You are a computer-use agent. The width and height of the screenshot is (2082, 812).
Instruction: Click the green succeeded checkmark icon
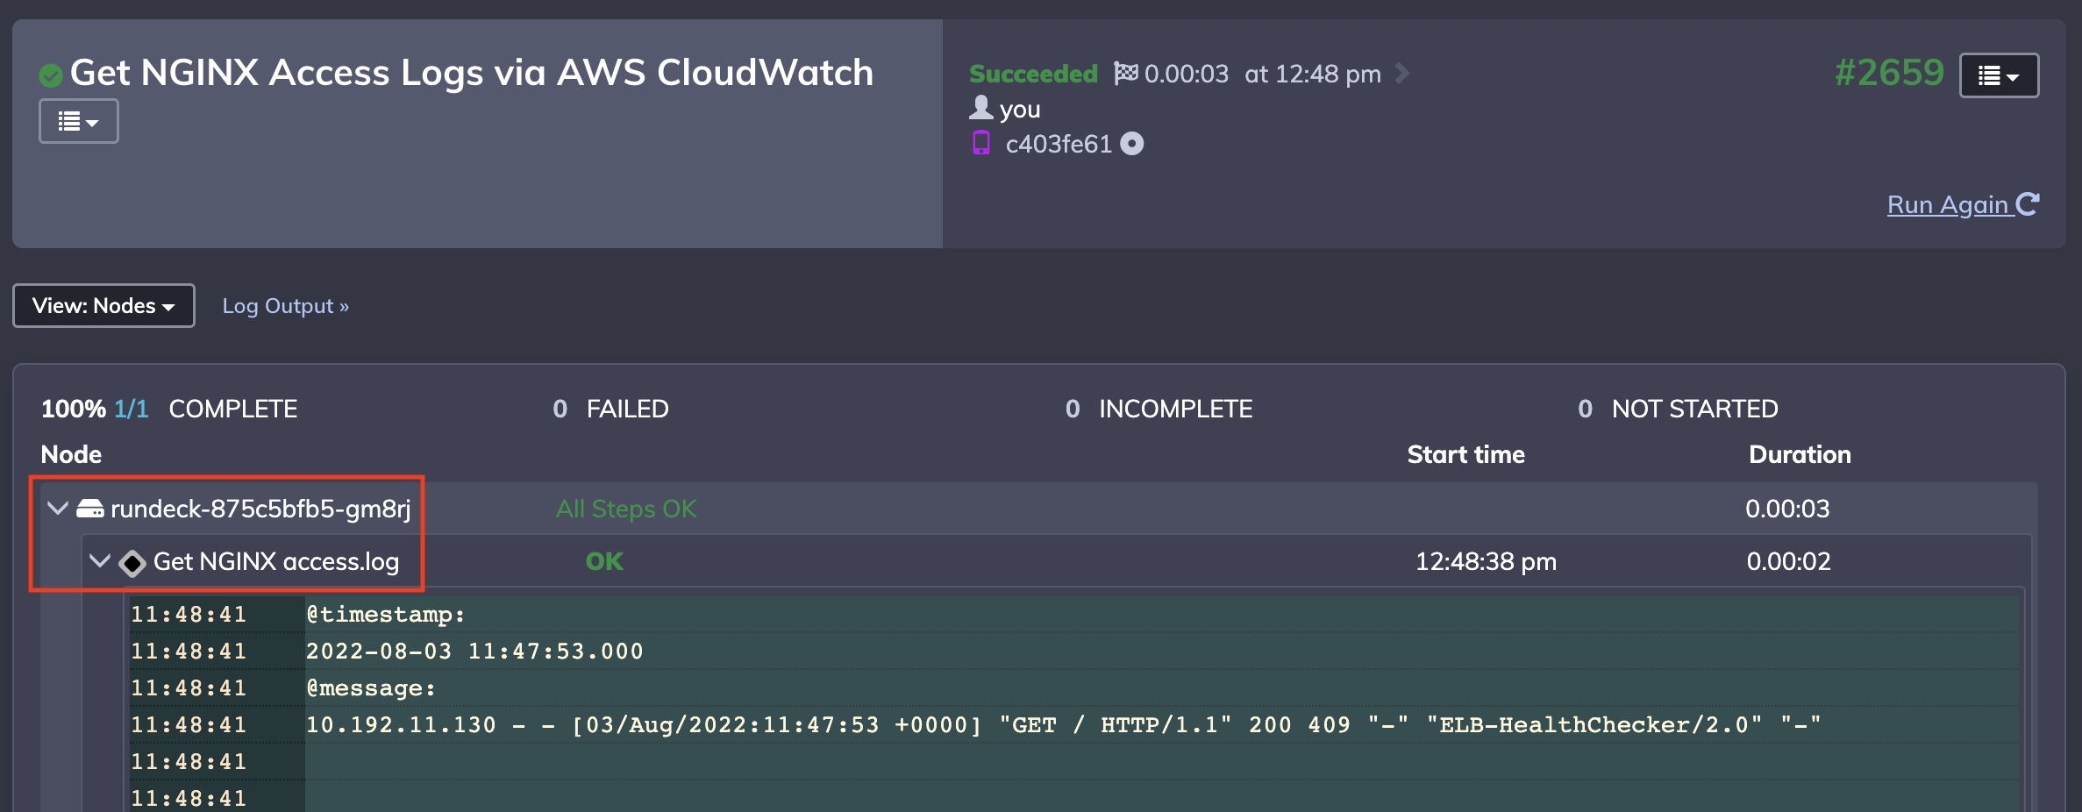click(51, 75)
